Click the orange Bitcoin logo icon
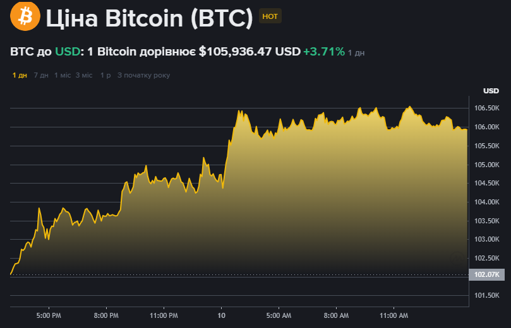 pyautogui.click(x=25, y=16)
